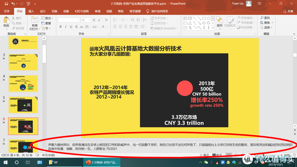Image resolution: width=297 pixels, height=167 pixels.
Task: Select slide 5 thumbnail
Action: (23, 105)
